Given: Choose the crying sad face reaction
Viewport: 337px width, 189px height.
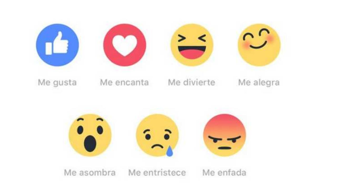Looking at the screenshot, I should (x=157, y=135).
